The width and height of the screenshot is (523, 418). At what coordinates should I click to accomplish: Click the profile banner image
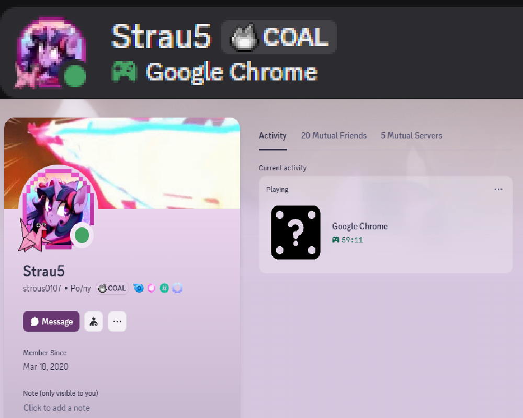122,163
